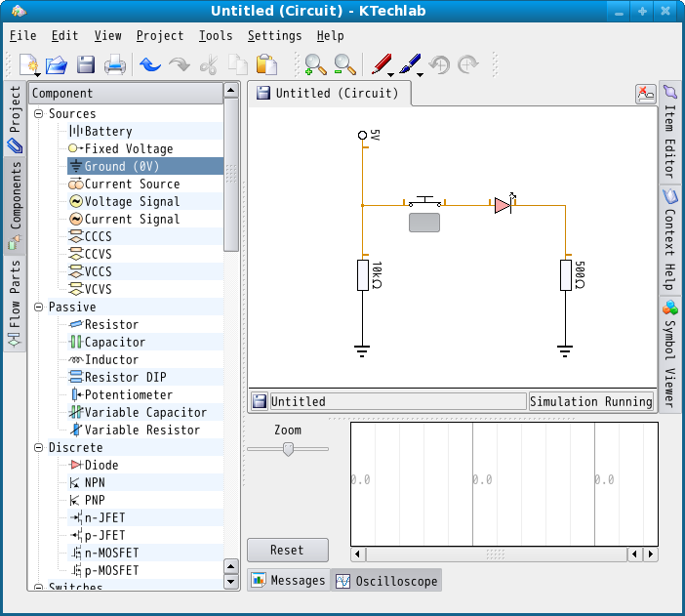Viewport: 685px width, 616px height.
Task: Click the Paste clipboard icon
Action: click(x=266, y=65)
